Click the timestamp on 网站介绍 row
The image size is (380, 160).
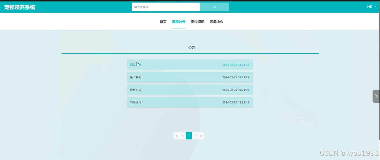[236, 102]
